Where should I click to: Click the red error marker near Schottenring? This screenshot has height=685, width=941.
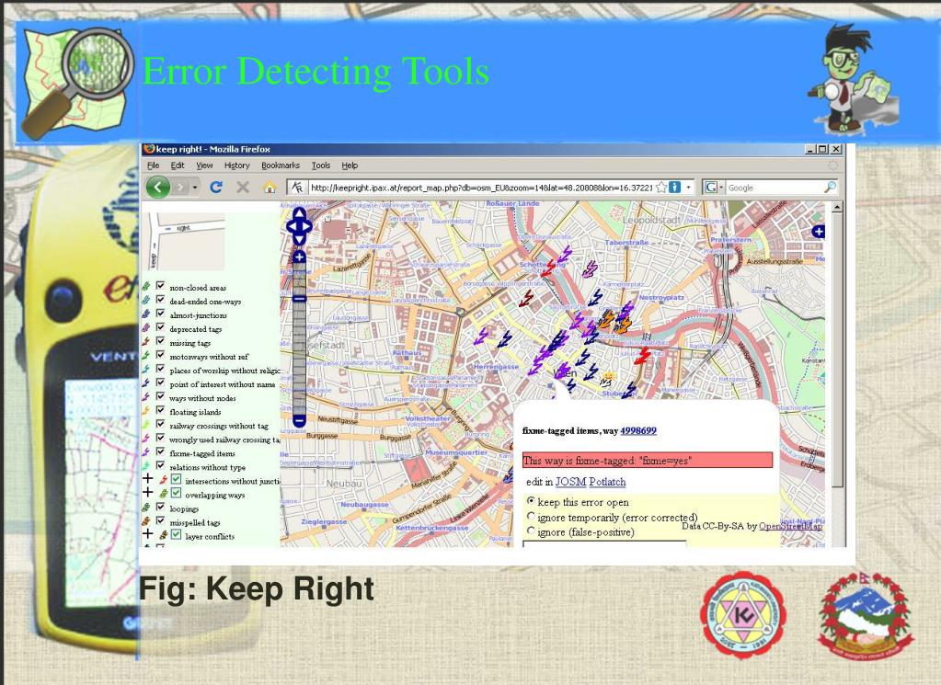coord(548,268)
